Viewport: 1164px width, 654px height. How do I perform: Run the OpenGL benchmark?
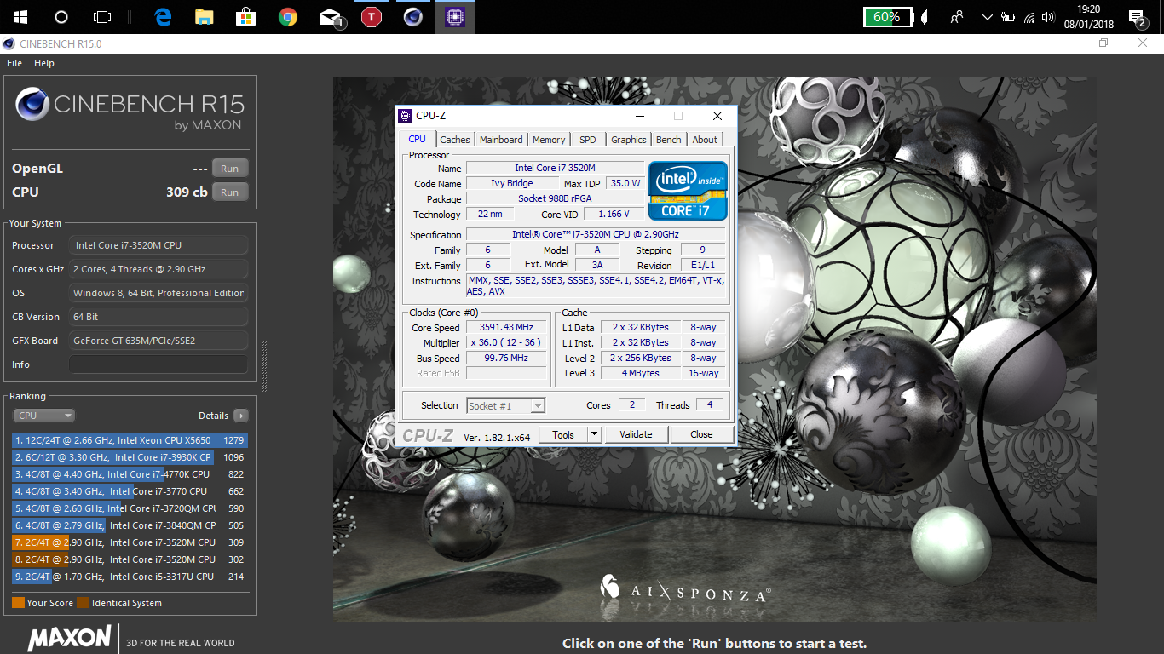(230, 169)
